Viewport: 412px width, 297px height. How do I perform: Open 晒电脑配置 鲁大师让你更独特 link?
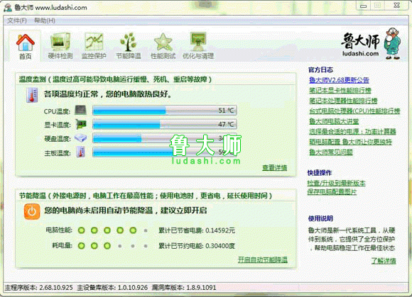pyautogui.click(x=350, y=142)
